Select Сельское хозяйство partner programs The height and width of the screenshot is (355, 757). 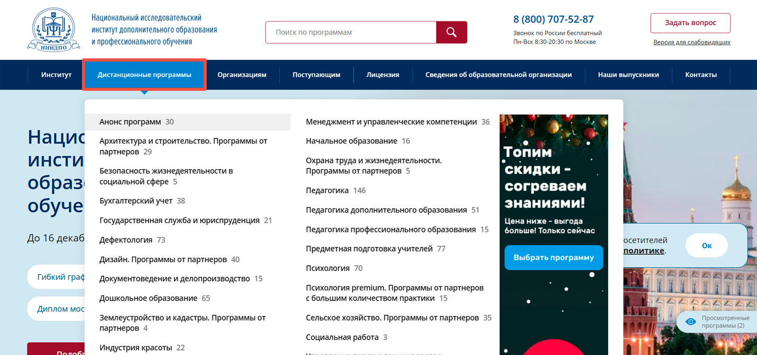point(399,317)
